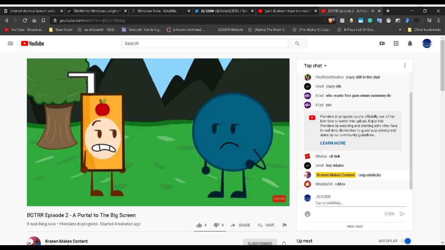Click LEARN MORE in premiere notice
445x250 pixels.
[x=333, y=143]
